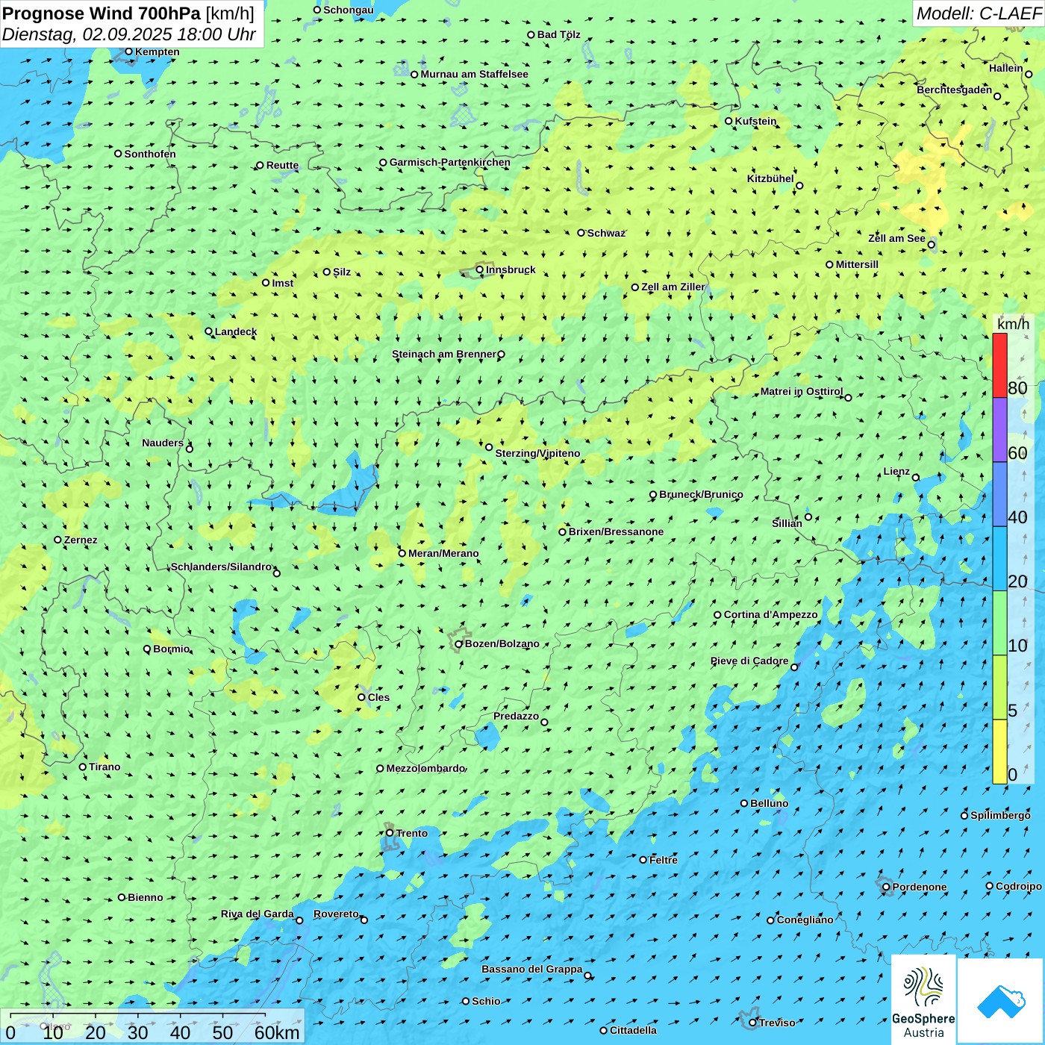Click the 'Prognose Wind 700hPa' title
The width and height of the screenshot is (1045, 1045).
(102, 13)
